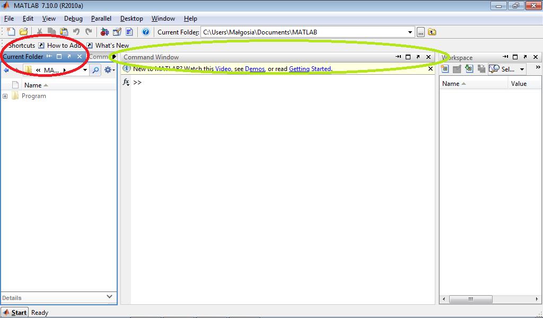The height and width of the screenshot is (318, 543).
Task: Create a new variable in Workspace
Action: point(445,69)
